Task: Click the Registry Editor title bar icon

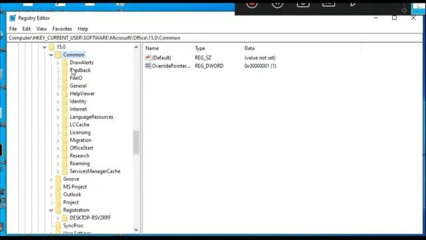Action: pyautogui.click(x=13, y=18)
